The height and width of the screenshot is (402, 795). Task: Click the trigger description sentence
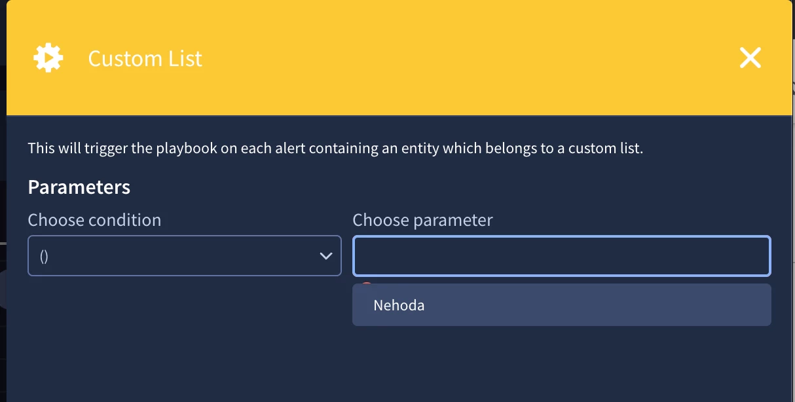[x=336, y=149]
